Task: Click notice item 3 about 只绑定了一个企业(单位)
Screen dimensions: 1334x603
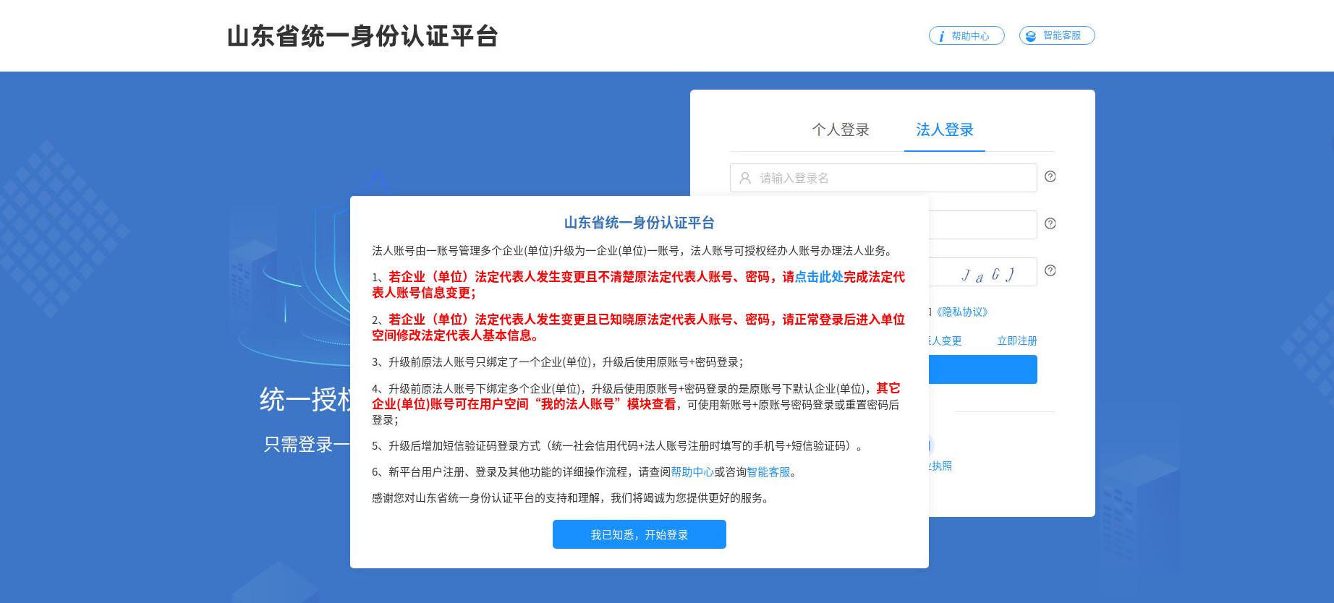Action: (558, 362)
